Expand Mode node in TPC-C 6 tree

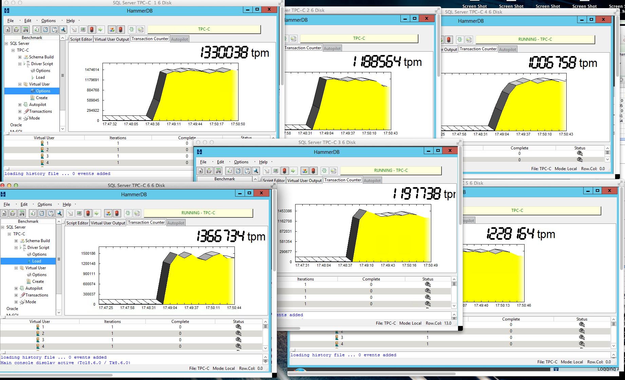pyautogui.click(x=16, y=302)
